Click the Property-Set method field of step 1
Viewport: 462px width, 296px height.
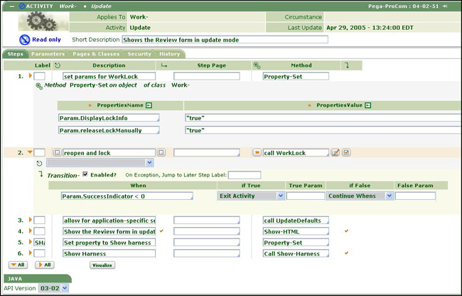pos(296,76)
